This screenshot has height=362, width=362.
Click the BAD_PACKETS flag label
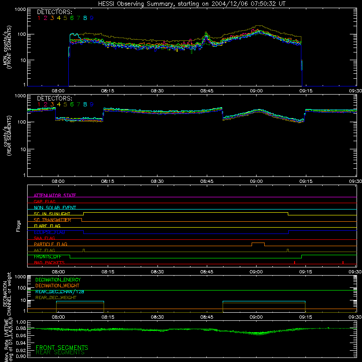[49, 262]
